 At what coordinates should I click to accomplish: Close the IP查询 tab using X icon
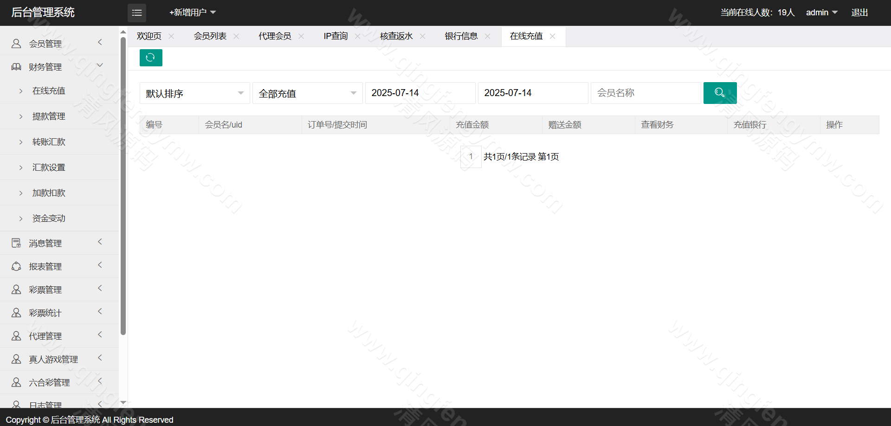point(357,36)
